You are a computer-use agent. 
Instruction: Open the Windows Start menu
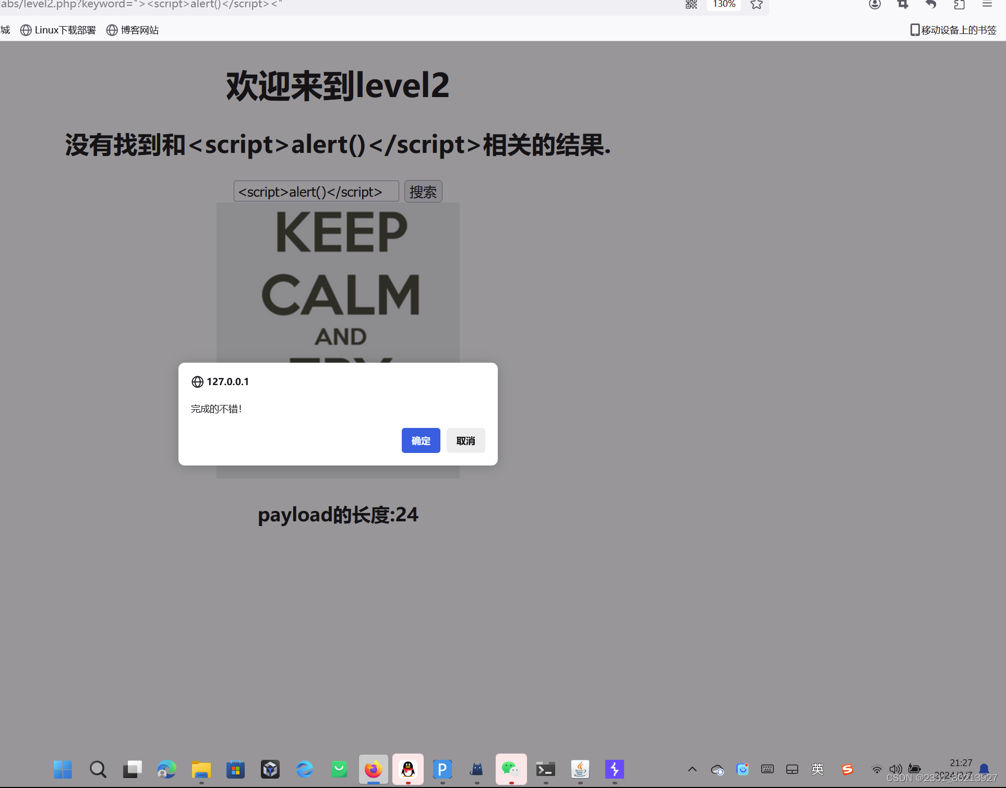(x=63, y=769)
